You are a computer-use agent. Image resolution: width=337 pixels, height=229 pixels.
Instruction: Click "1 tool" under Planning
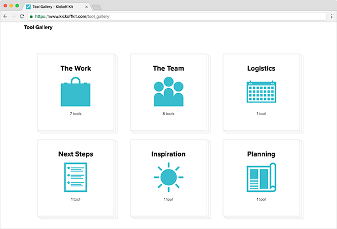pos(261,199)
